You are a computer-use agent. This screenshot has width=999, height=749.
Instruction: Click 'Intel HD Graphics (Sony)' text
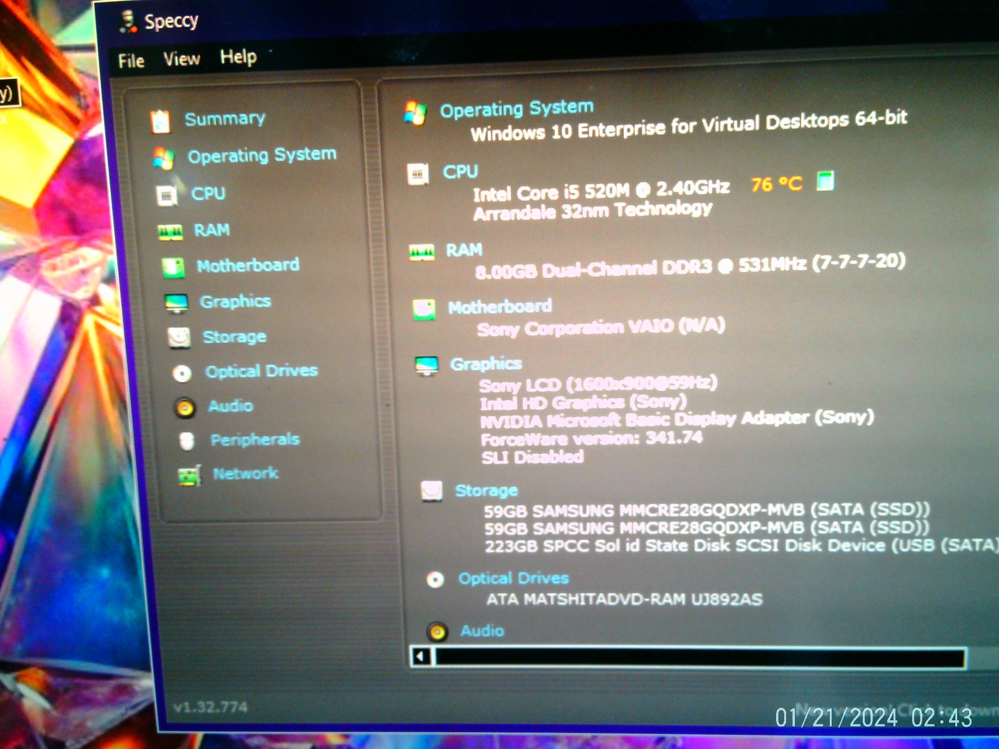coord(583,403)
